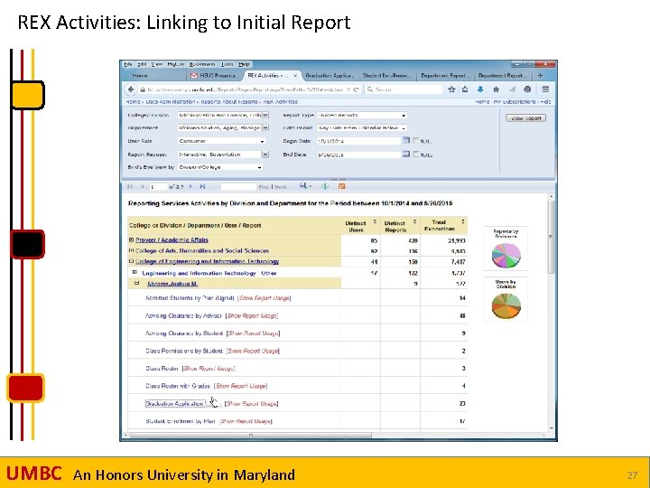The width and height of the screenshot is (650, 488).
Task: Open the Bookmarks menu
Action: 202,64
